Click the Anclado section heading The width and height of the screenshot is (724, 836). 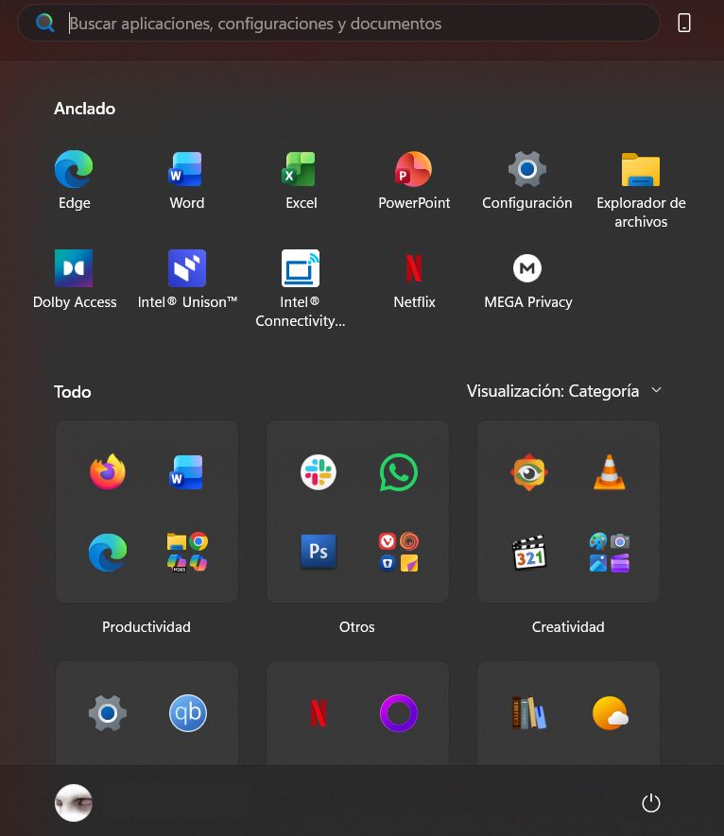[84, 109]
